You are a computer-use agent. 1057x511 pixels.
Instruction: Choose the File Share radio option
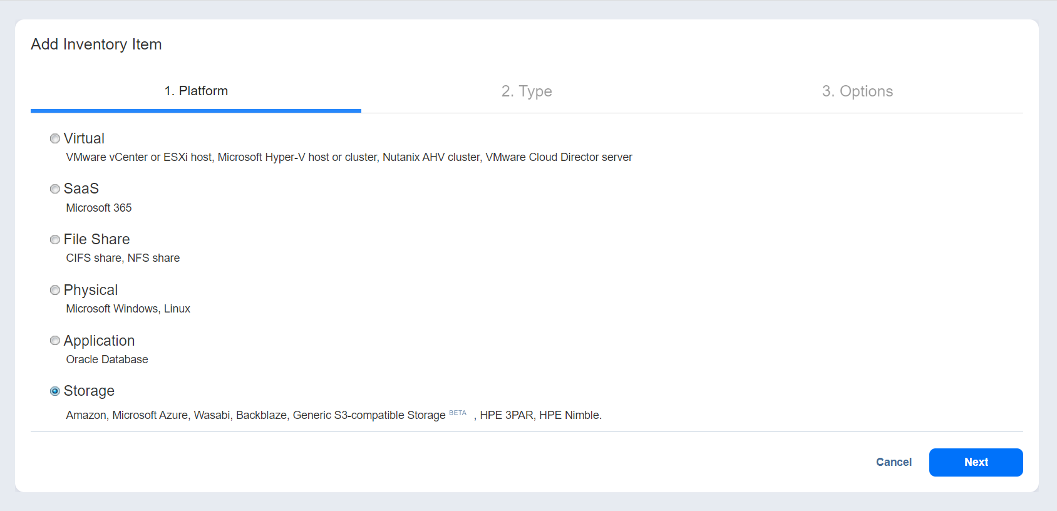tap(55, 240)
